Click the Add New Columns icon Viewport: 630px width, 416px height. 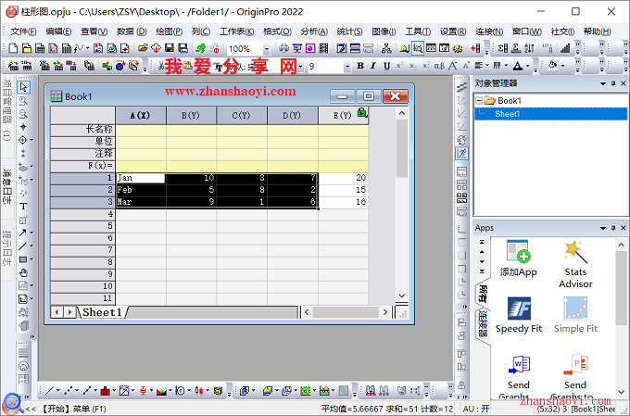click(475, 48)
